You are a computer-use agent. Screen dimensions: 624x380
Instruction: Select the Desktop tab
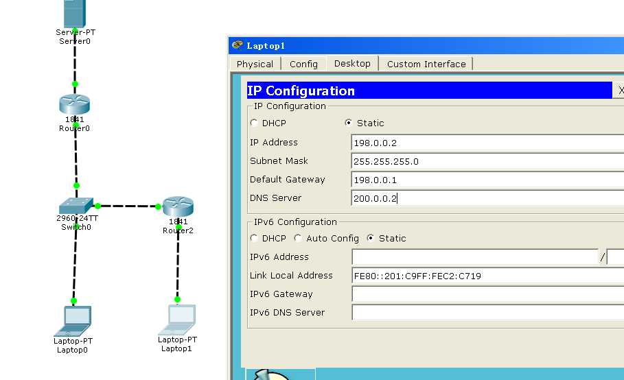click(x=352, y=64)
